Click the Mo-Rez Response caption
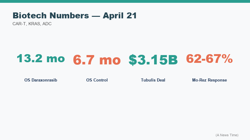Image resolution: width=250 pixels, height=140 pixels. [x=209, y=80]
